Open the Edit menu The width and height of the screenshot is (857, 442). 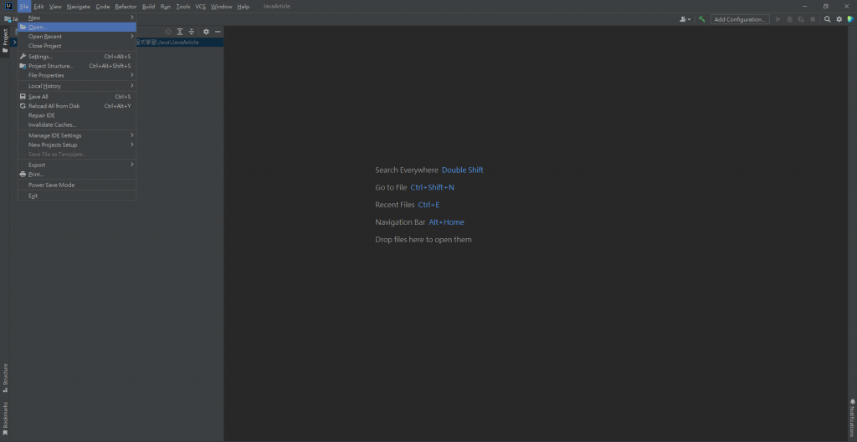pyautogui.click(x=38, y=7)
